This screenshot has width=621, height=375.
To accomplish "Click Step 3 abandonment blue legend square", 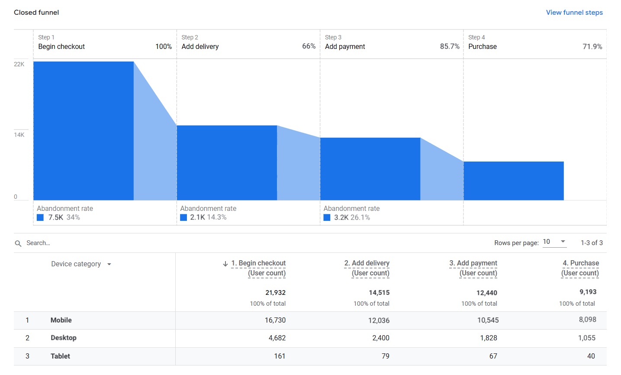I will pyautogui.click(x=327, y=217).
